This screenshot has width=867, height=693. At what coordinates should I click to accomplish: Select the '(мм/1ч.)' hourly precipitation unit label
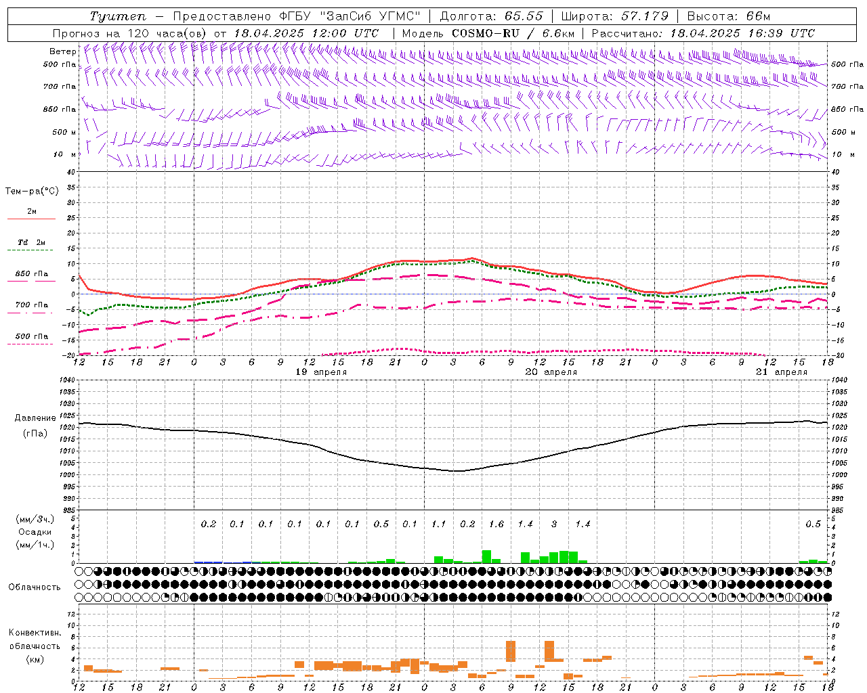[x=34, y=545]
